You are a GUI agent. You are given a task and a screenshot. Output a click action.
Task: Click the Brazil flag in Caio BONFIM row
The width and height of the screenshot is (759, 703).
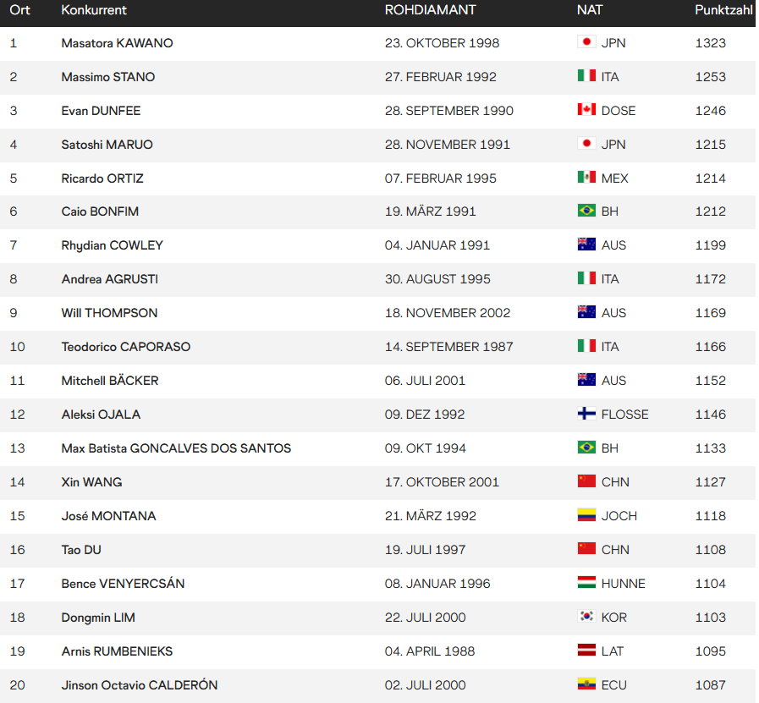[x=586, y=211]
